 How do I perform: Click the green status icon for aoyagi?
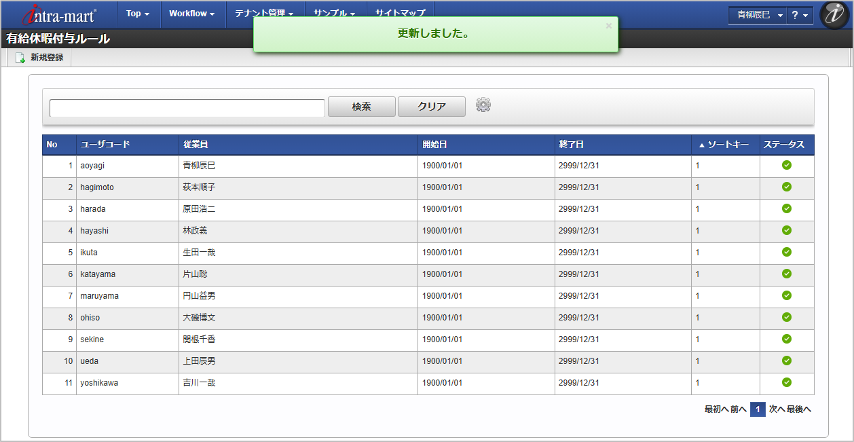click(x=787, y=165)
